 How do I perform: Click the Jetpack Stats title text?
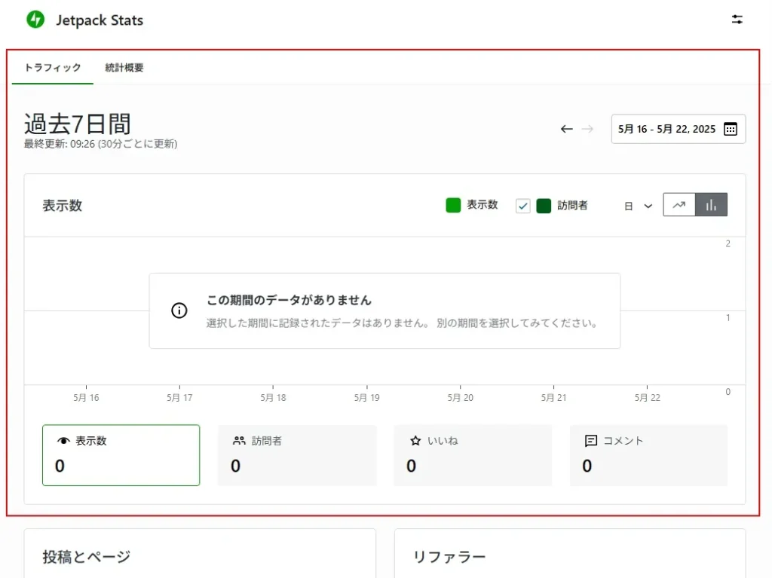point(100,20)
